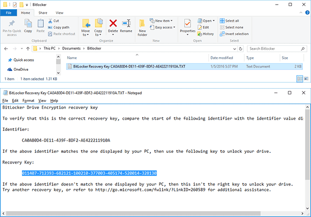Image resolution: width=311 pixels, height=217 pixels.
Task: Show file History
Action: 205,34
